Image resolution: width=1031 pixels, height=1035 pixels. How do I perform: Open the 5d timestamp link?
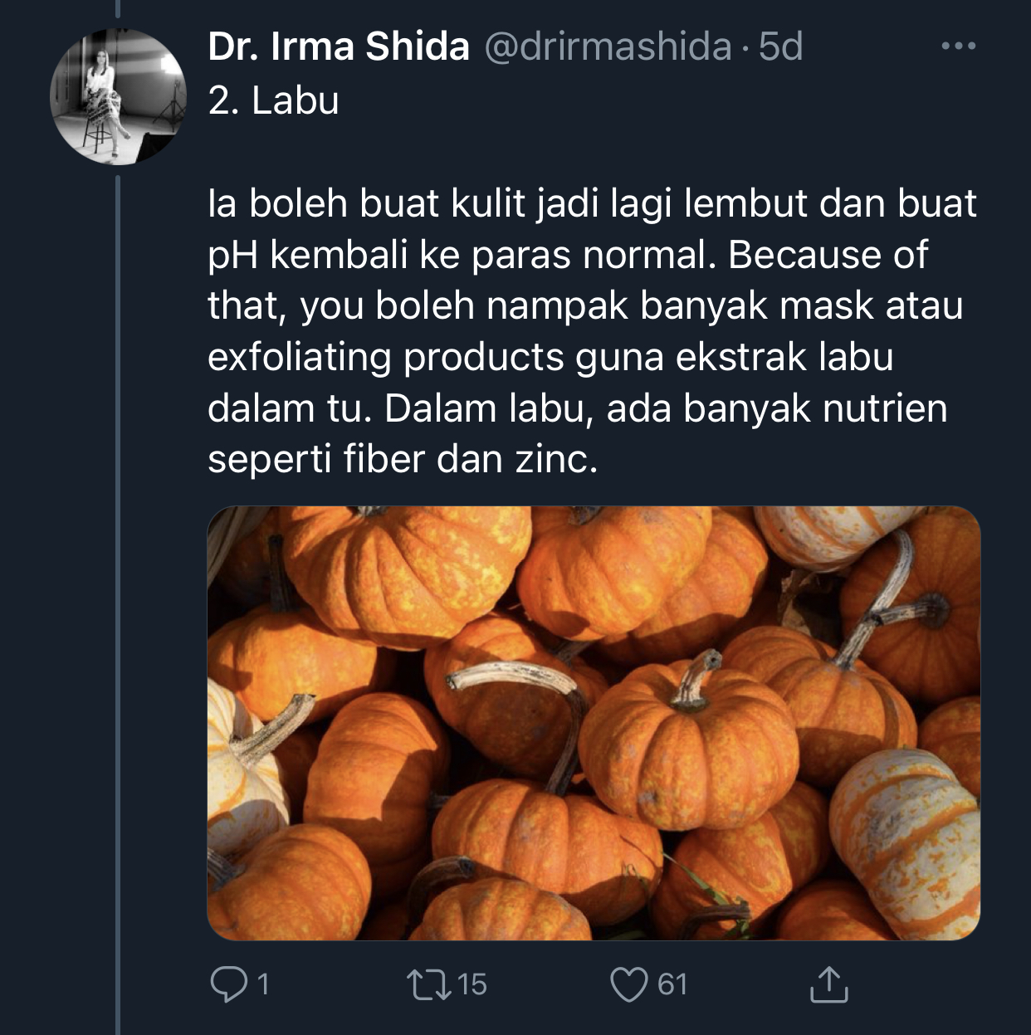click(x=781, y=46)
